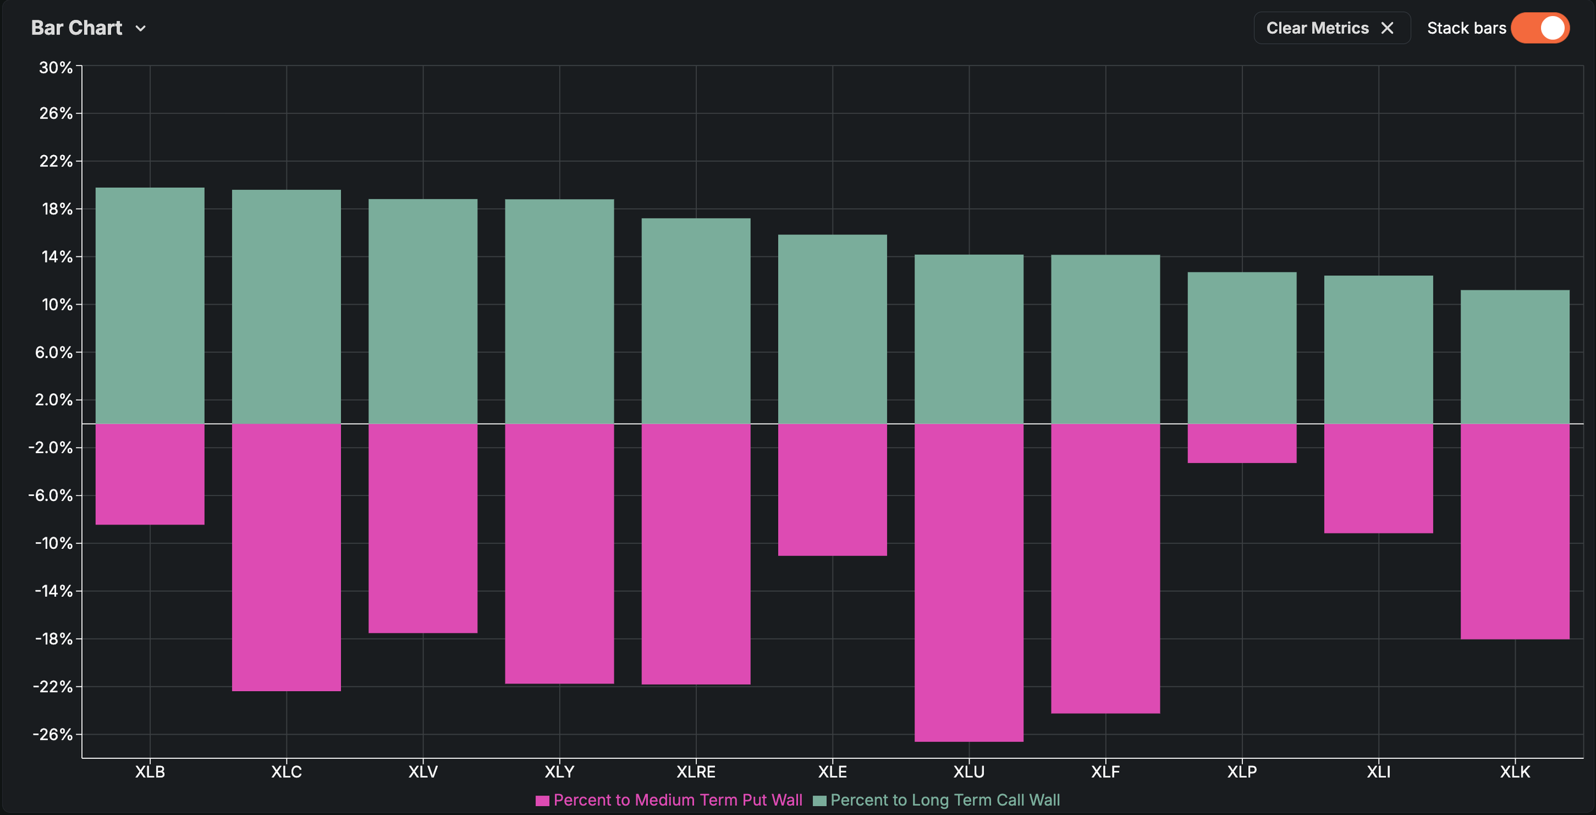
Task: Toggle Percent to Long Term Call Wall legend
Action: [945, 800]
